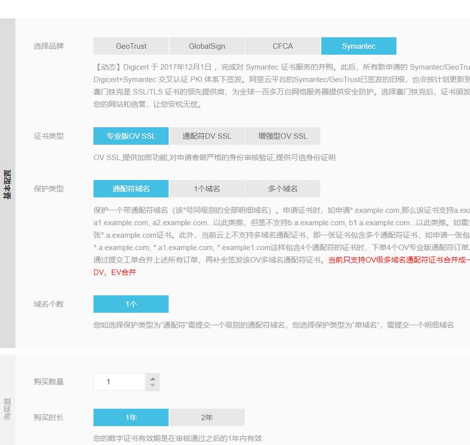
Task: Switch to 通配符DV SSL certificate type
Action: (206, 136)
